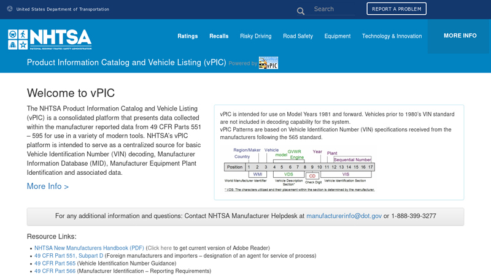The image size is (491, 276).
Task: Open the Technology & Innovation menu
Action: click(392, 36)
